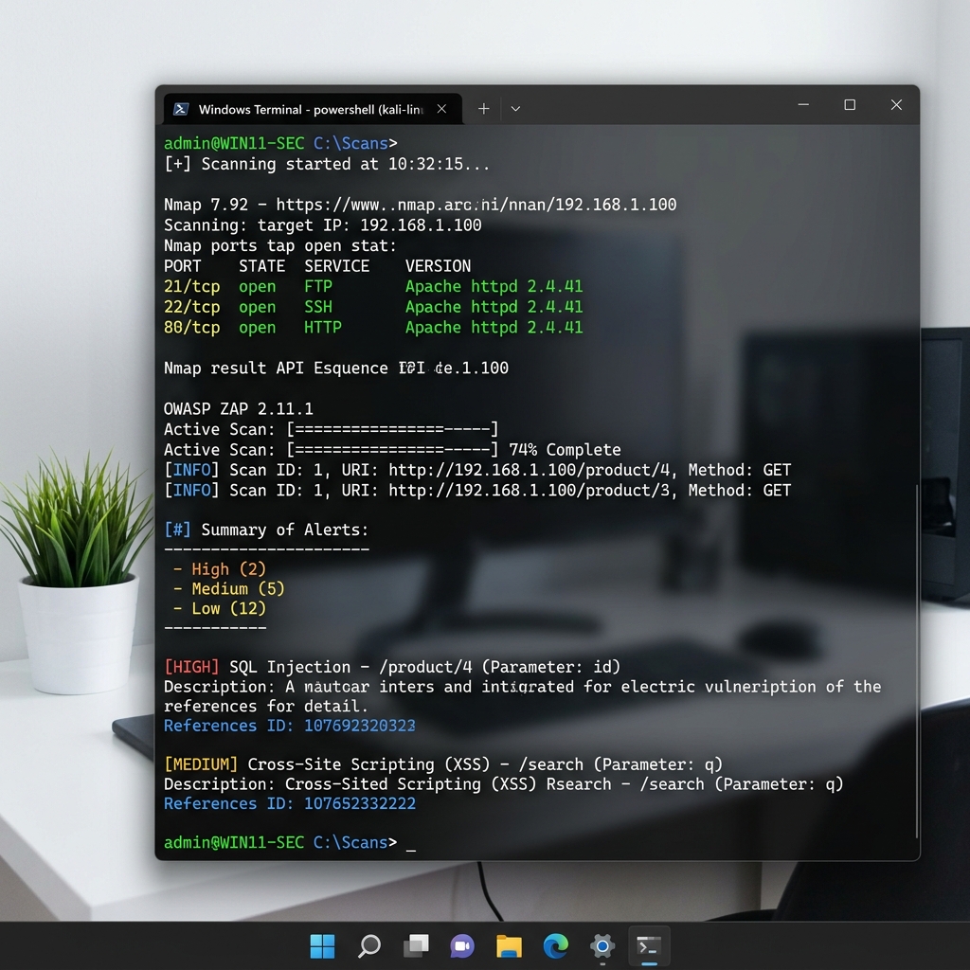
Task: Launch the Chat app from the taskbar
Action: tap(462, 946)
